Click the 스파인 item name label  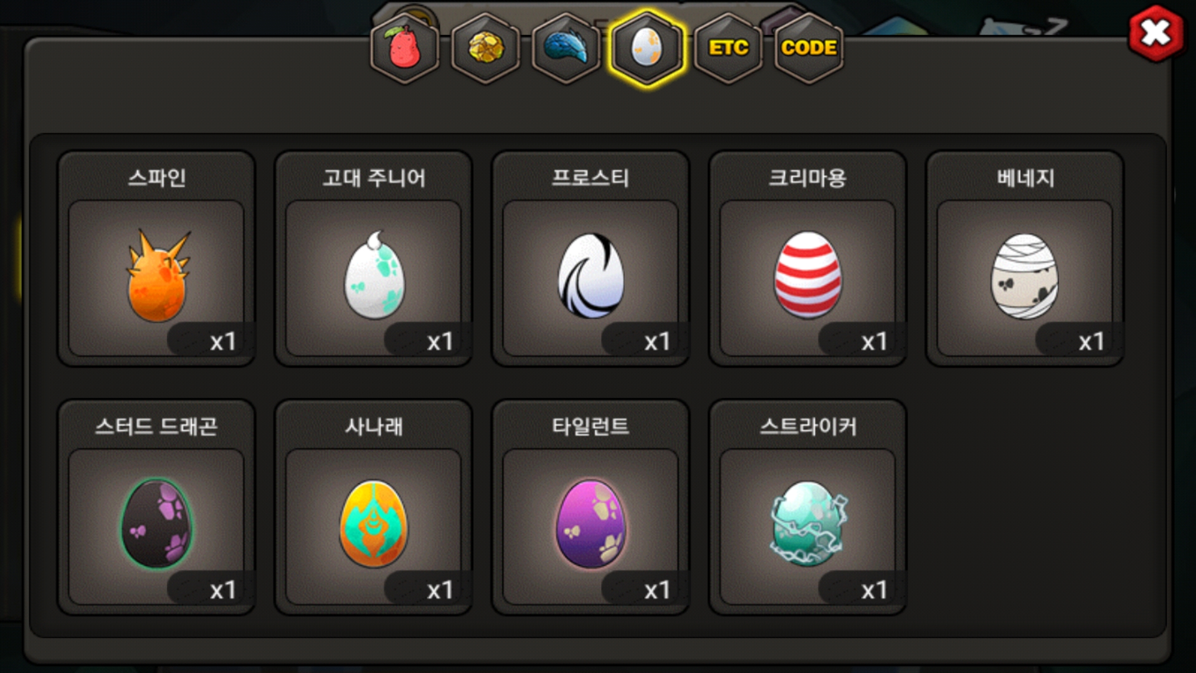pos(156,178)
